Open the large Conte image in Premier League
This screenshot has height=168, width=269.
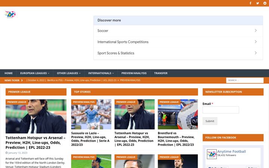point(36,116)
